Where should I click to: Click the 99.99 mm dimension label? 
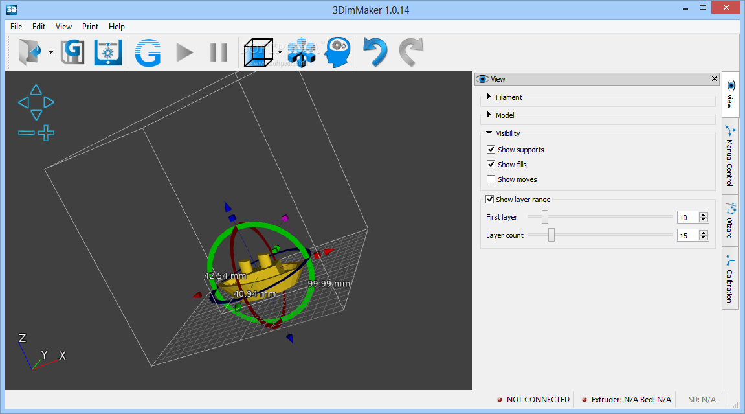click(328, 284)
